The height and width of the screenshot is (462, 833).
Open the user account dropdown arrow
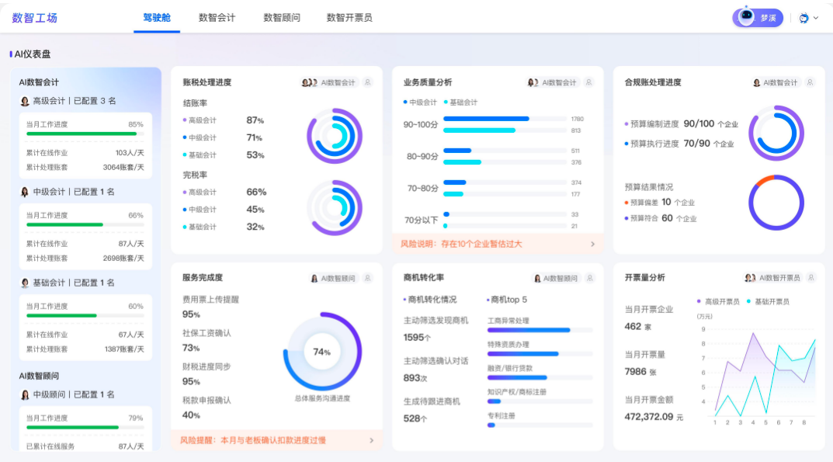pos(815,18)
